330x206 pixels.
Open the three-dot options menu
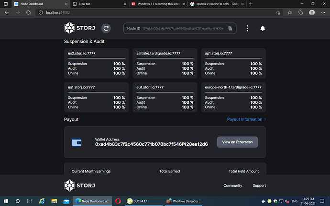tap(247, 29)
